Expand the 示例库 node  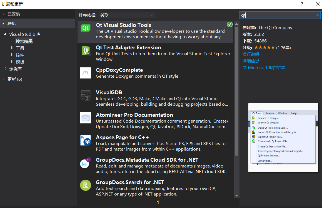click(5, 69)
